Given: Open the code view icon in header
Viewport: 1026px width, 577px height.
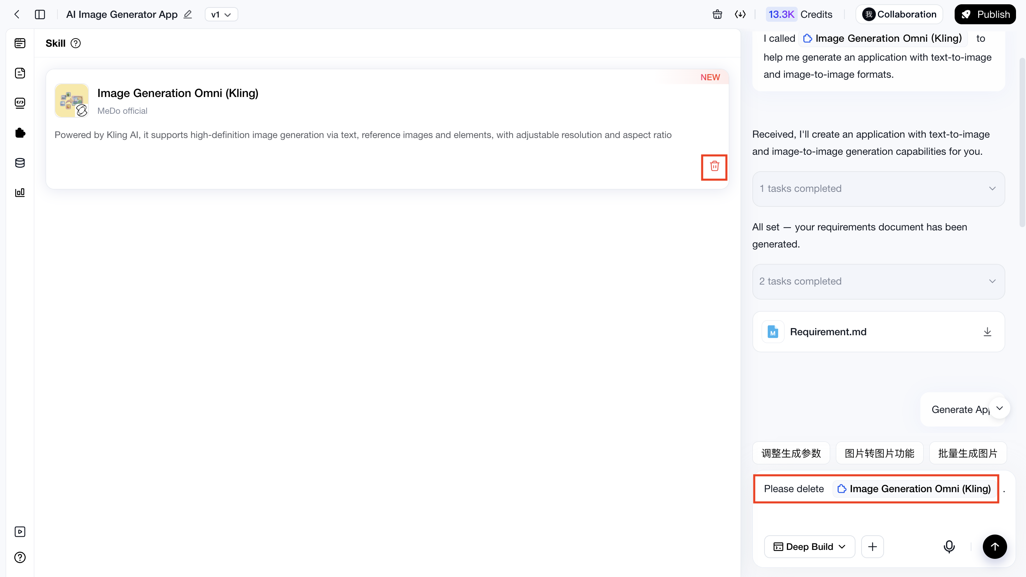Looking at the screenshot, I should (740, 14).
